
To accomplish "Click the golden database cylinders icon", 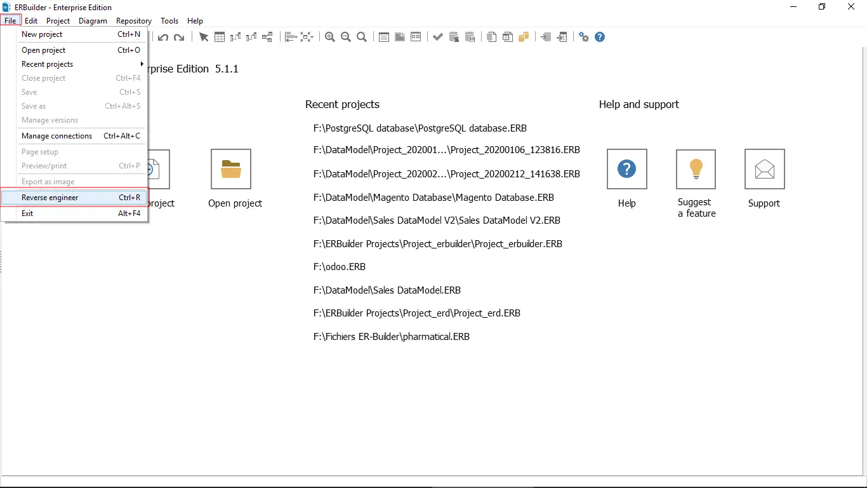I will click(x=524, y=37).
